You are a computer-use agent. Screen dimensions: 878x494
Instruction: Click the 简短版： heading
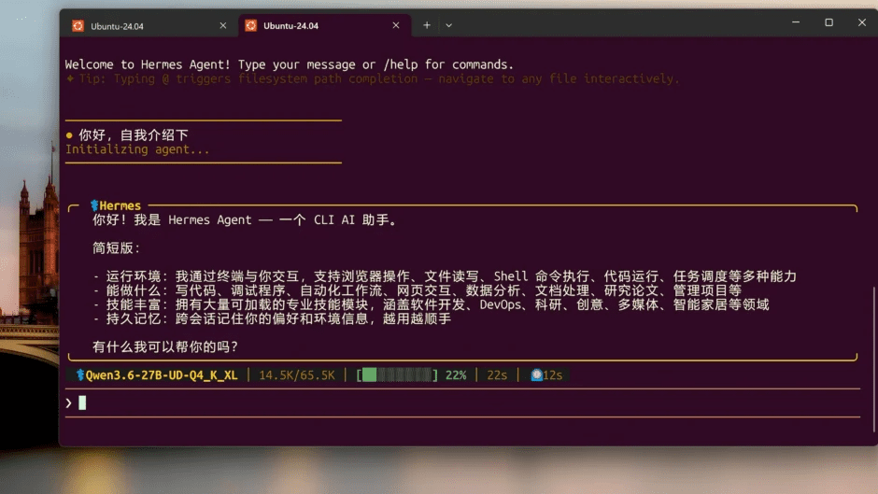pyautogui.click(x=117, y=248)
